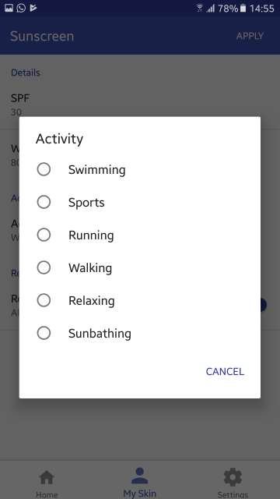Open the Settings gear icon
This screenshot has height=499, width=280.
(x=233, y=477)
